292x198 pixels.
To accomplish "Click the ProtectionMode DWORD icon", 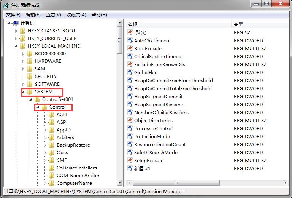I will 130,136.
